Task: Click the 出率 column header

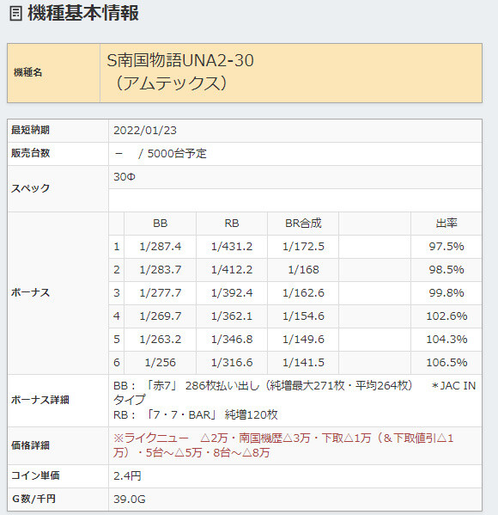Action: pyautogui.click(x=446, y=224)
